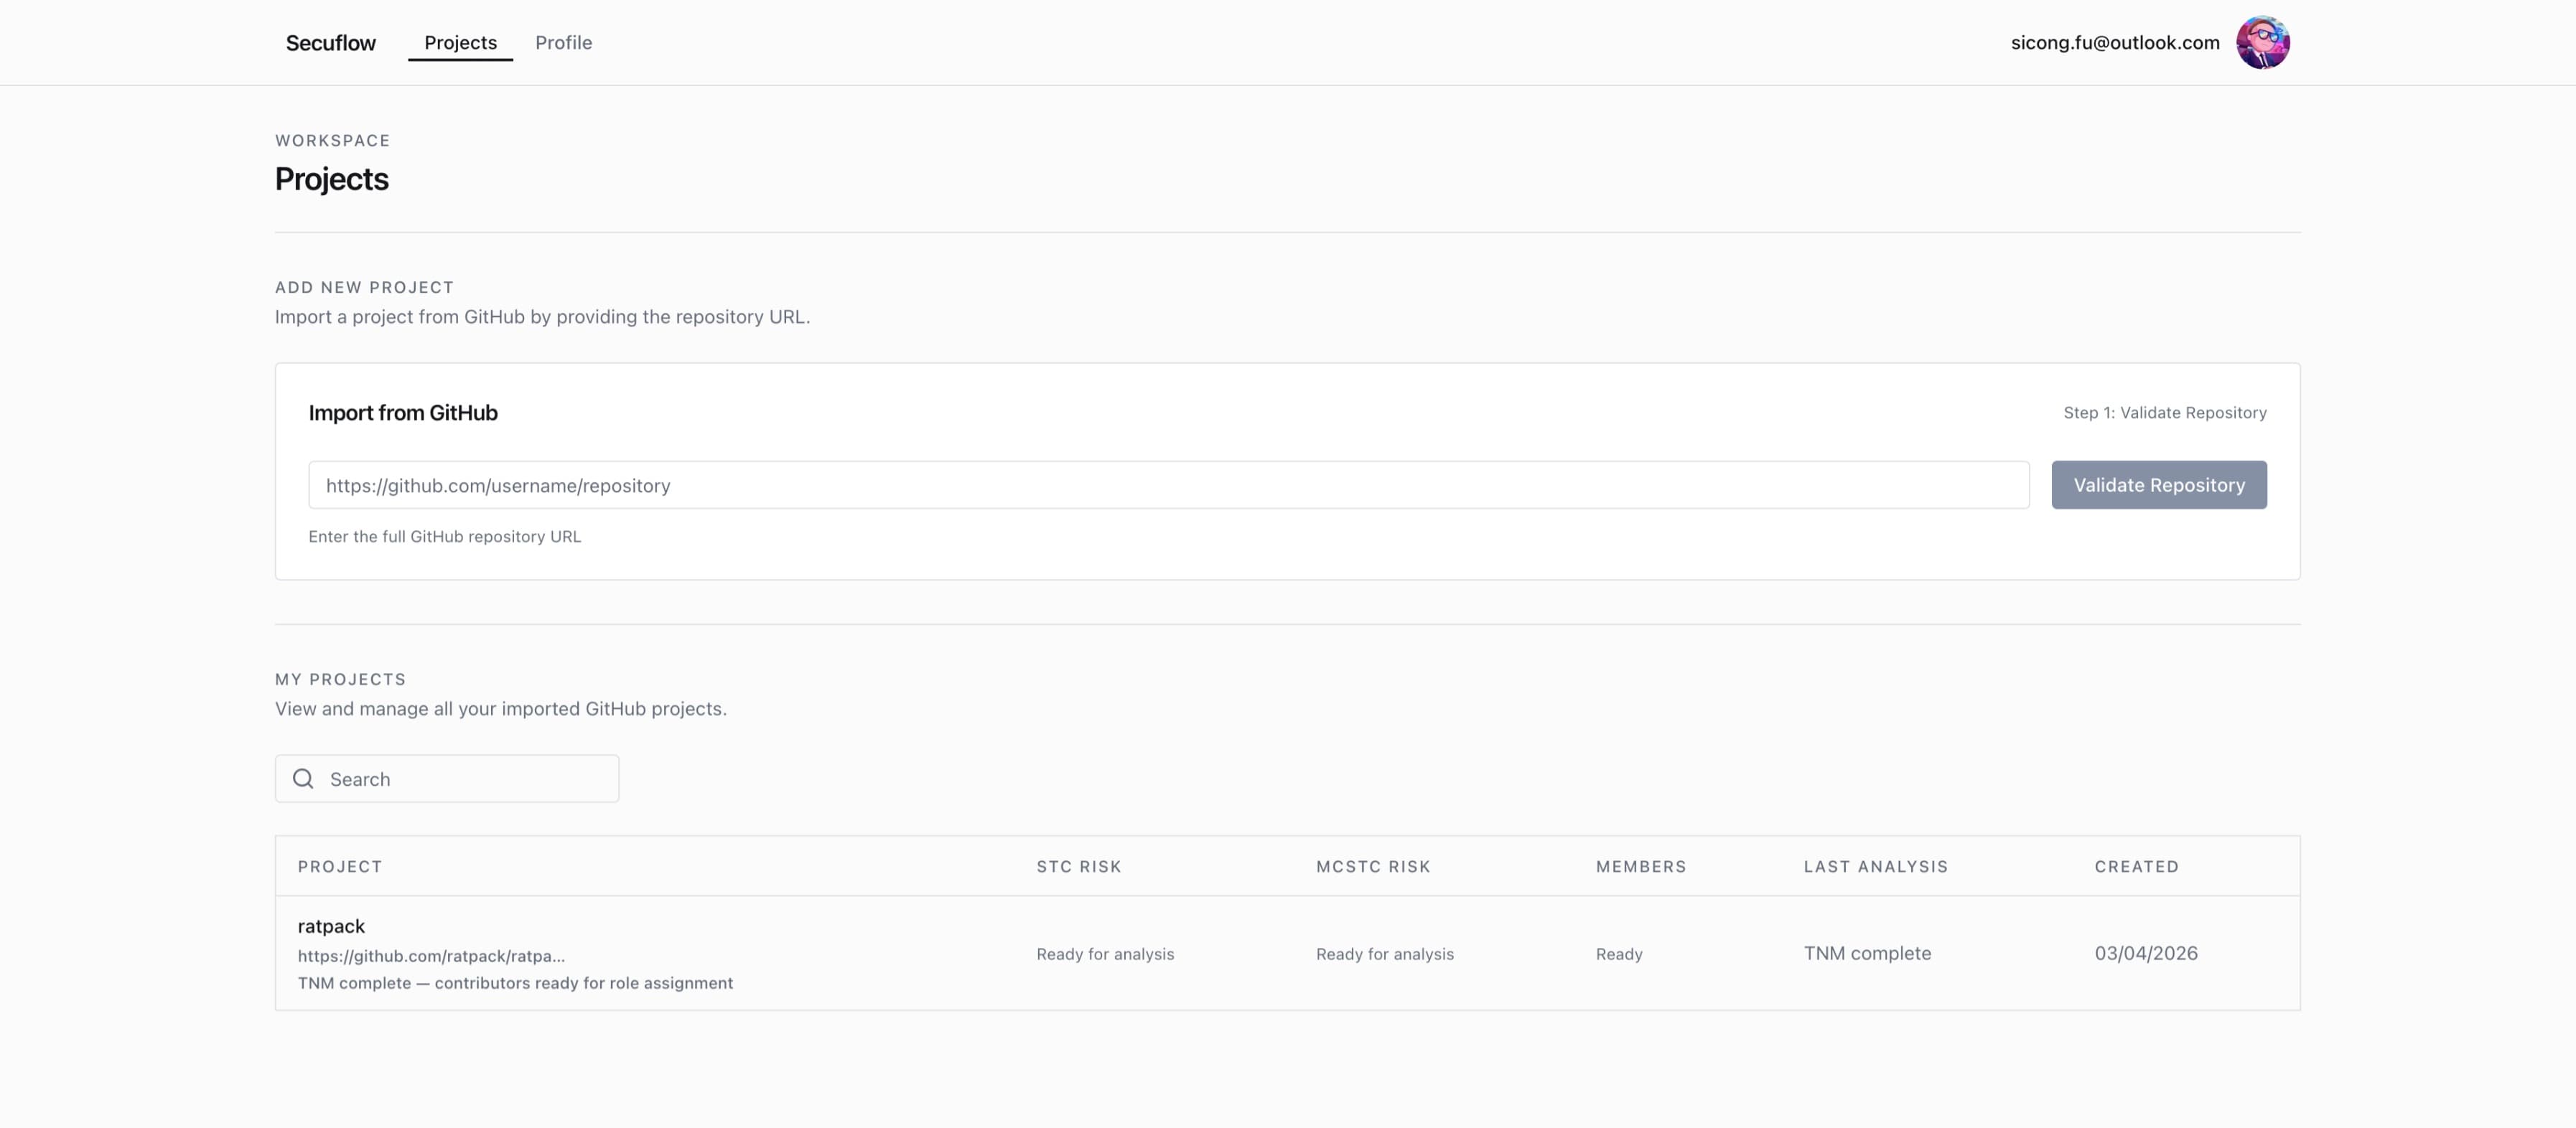2576x1128 pixels.
Task: Click the LAST ANALYSIS column header
Action: point(1875,866)
